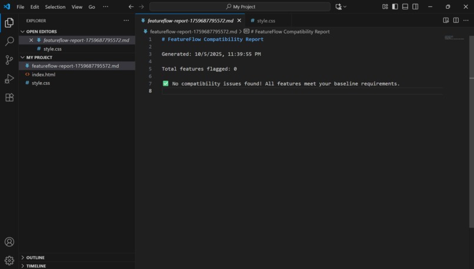Close featureflow-report in Open Editors
The width and height of the screenshot is (474, 269).
(x=31, y=40)
